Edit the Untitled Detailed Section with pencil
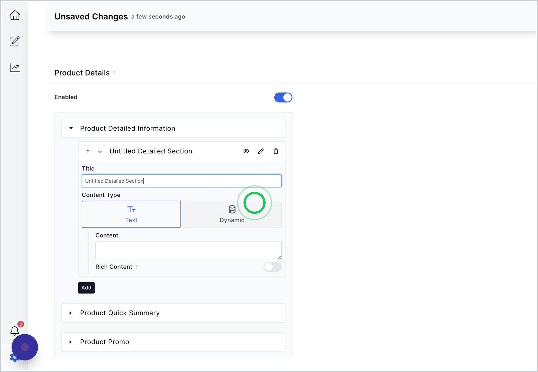This screenshot has width=538, height=372. click(261, 151)
